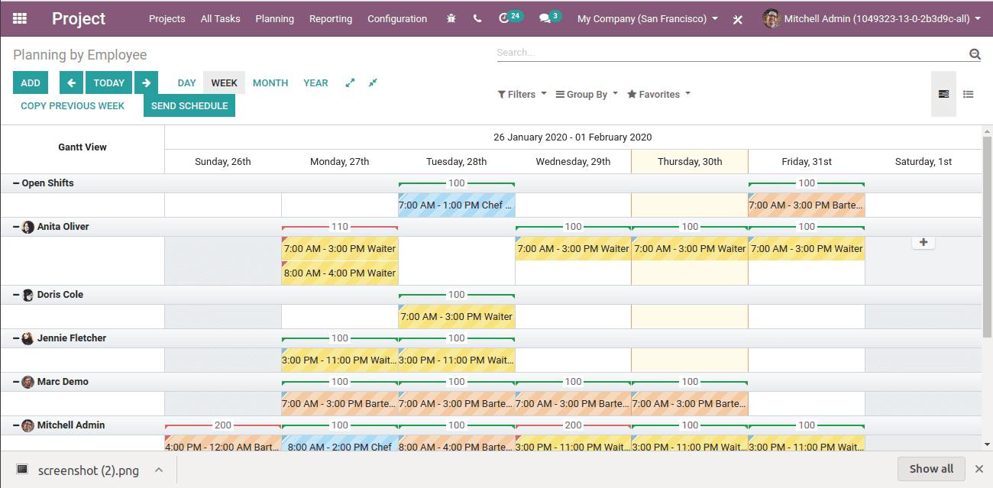
Task: Click the search magnifier icon
Action: (975, 53)
